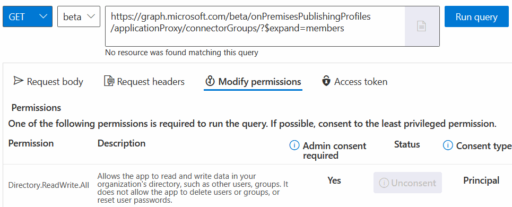Viewport: 512px width, 207px height.
Task: Run the query with the Run query button
Action: coord(476,16)
